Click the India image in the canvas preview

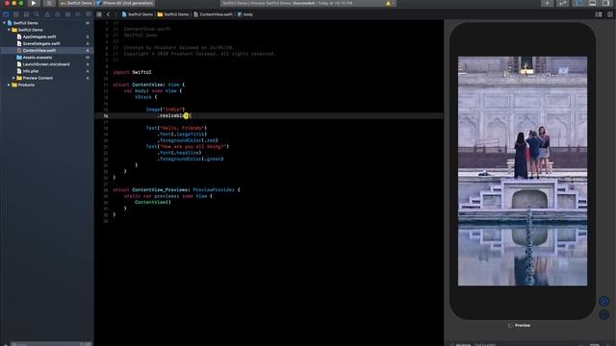click(x=523, y=171)
